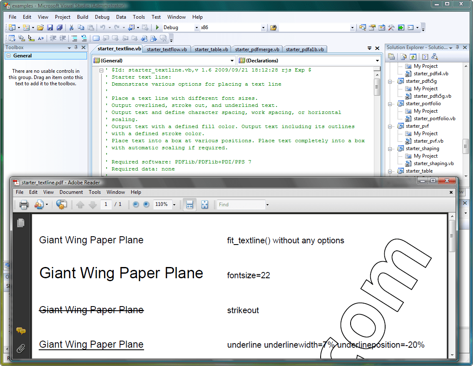473x366 pixels.
Task: Toggle the Fit Width page display mode
Action: [189, 204]
